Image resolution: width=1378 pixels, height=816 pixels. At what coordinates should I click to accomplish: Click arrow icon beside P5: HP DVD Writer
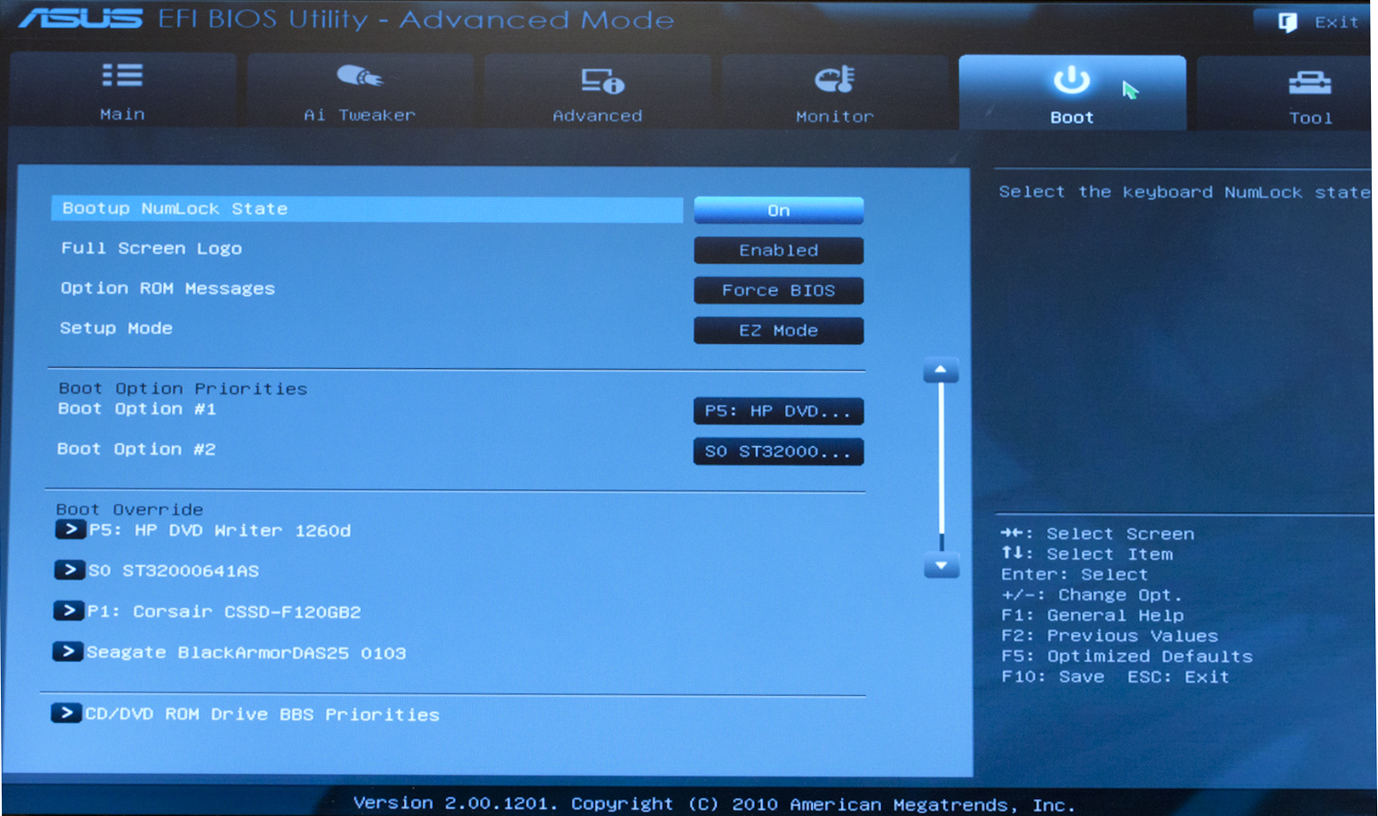[71, 529]
